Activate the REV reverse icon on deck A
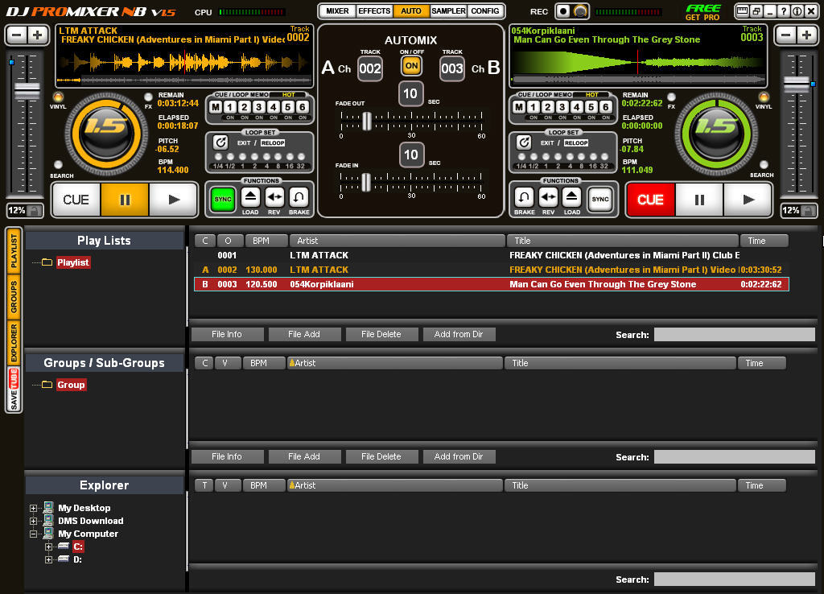This screenshot has width=824, height=594. coord(274,196)
